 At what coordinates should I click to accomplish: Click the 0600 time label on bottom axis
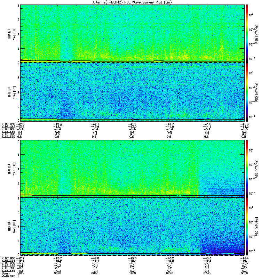point(21,273)
